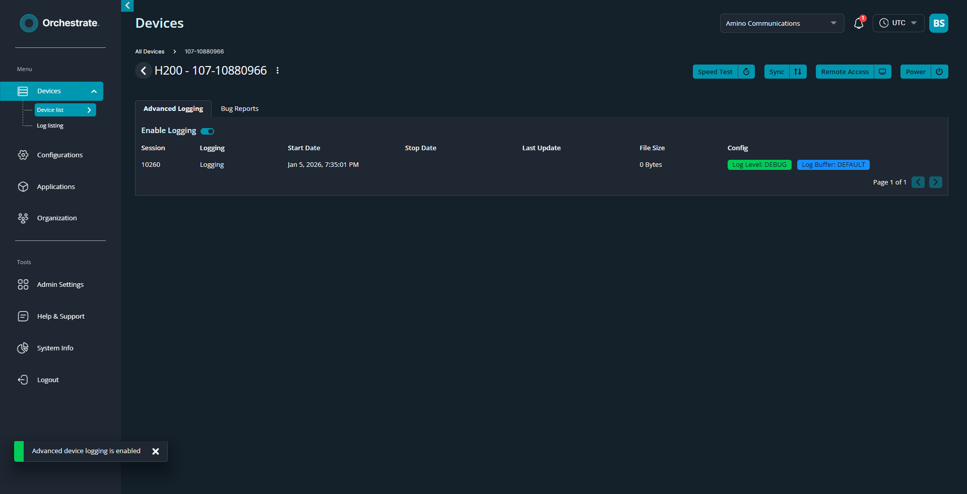967x494 pixels.
Task: Go to next page of sessions
Action: [935, 182]
